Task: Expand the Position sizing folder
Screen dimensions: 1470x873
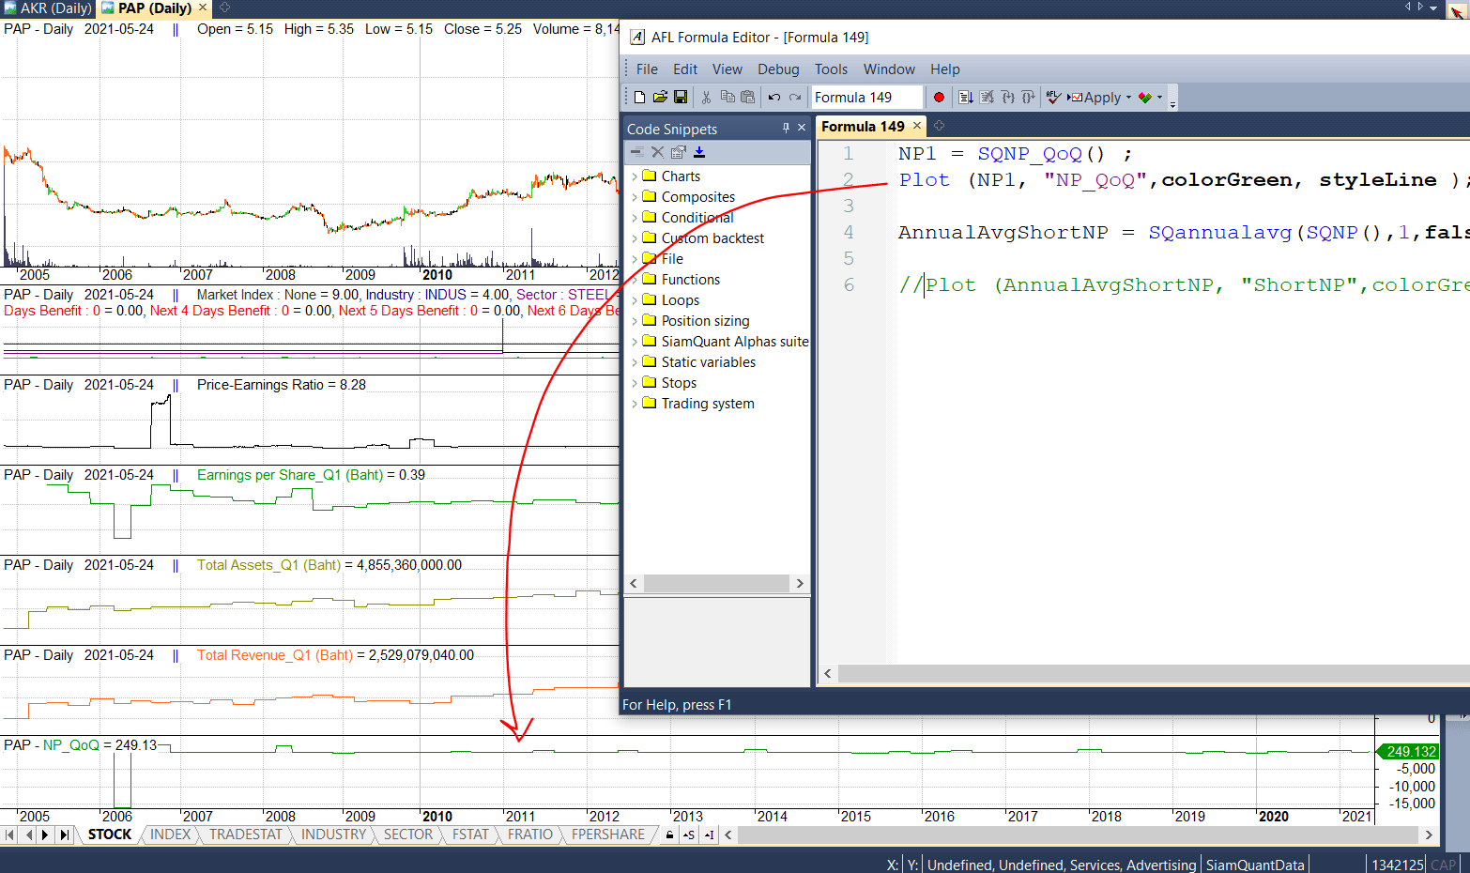Action: click(x=635, y=321)
